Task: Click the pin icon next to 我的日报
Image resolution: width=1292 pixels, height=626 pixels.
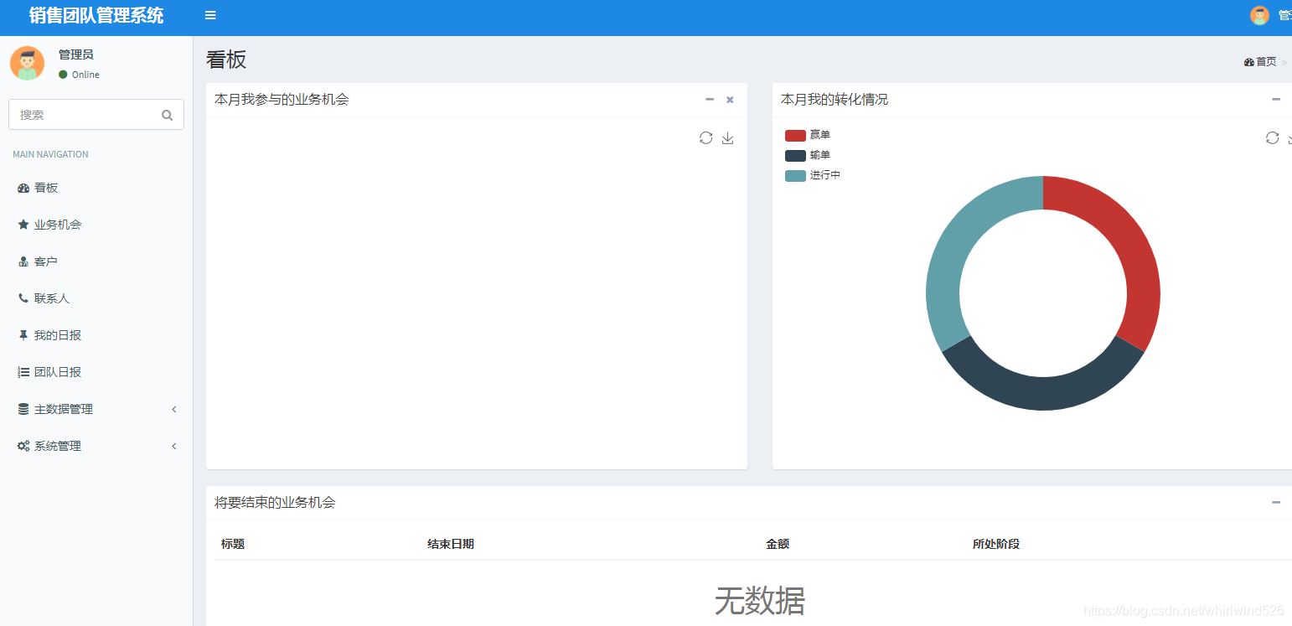Action: (x=23, y=335)
